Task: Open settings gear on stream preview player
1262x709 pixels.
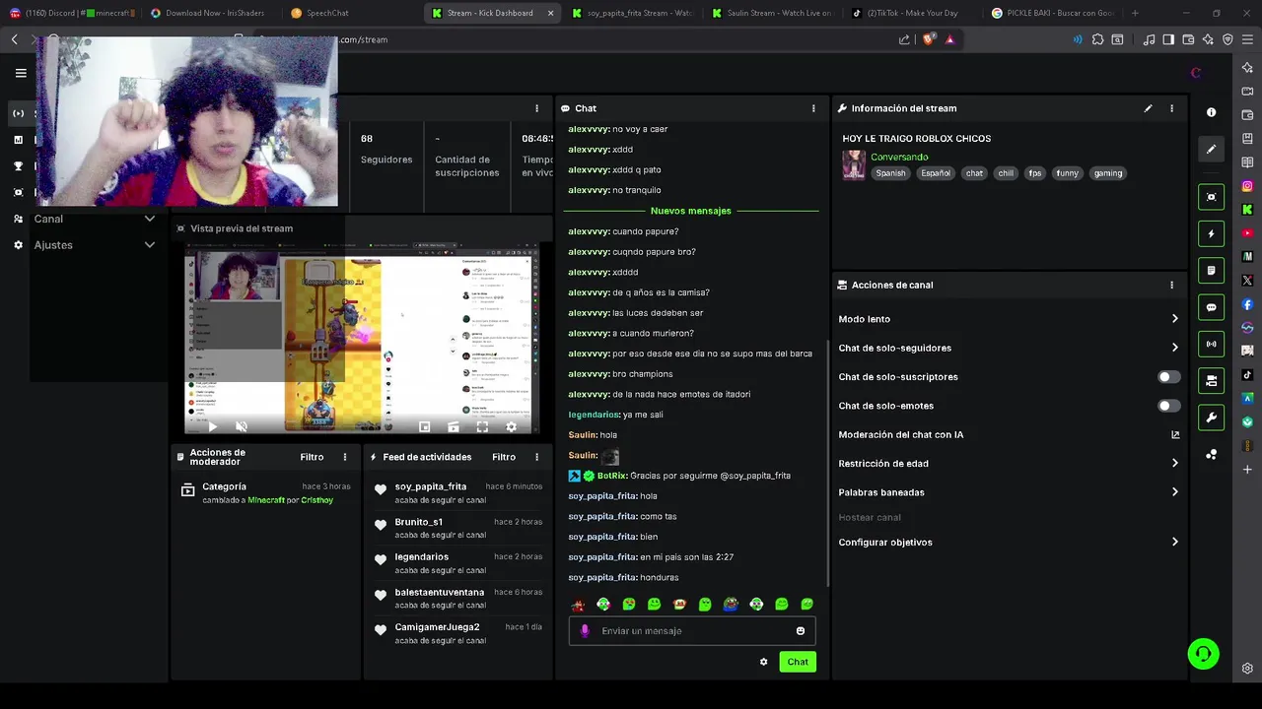Action: pyautogui.click(x=511, y=427)
